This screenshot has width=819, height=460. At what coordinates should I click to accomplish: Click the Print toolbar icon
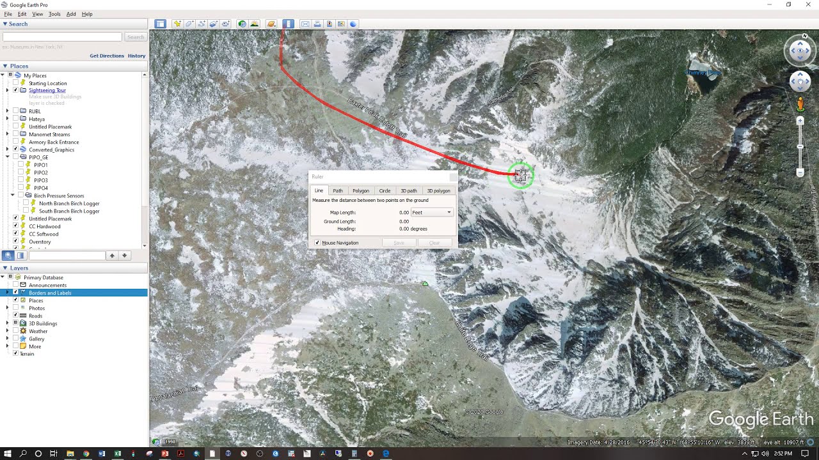point(317,24)
